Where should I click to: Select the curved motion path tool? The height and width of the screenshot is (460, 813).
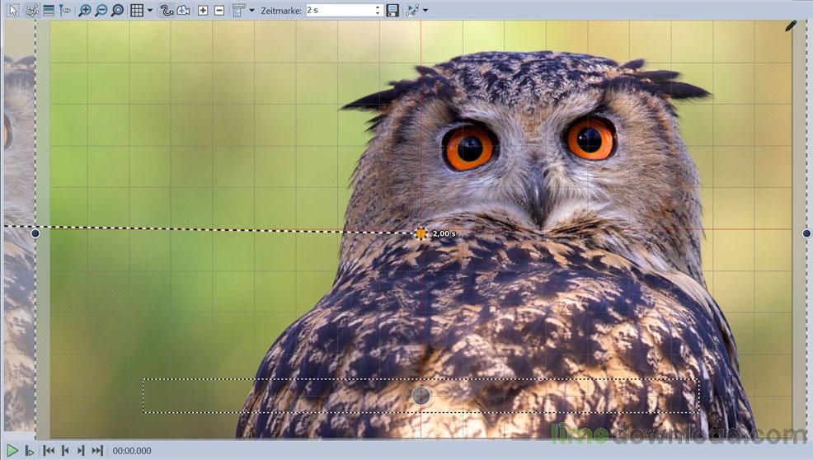[x=167, y=11]
